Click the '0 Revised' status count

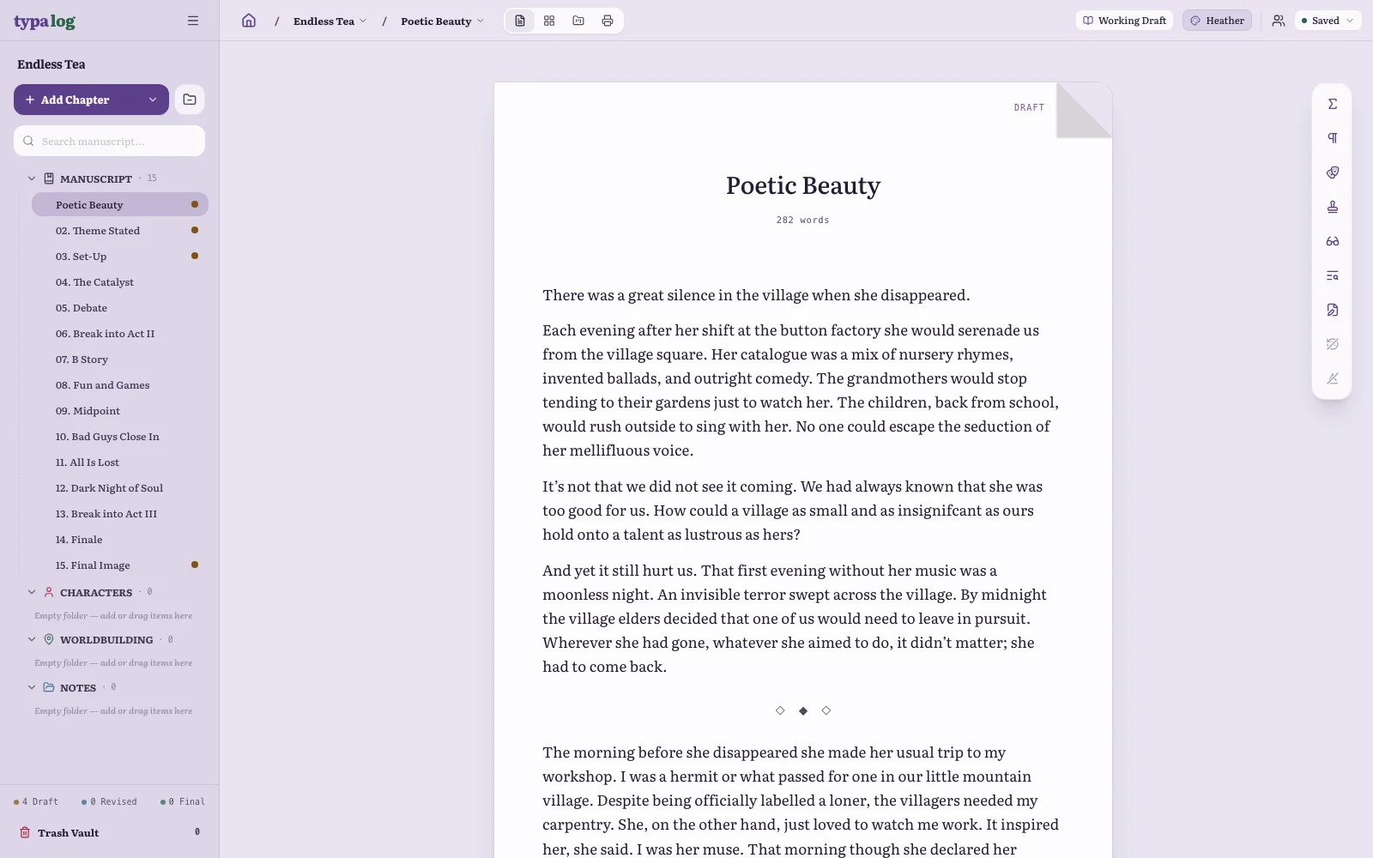pos(109,801)
